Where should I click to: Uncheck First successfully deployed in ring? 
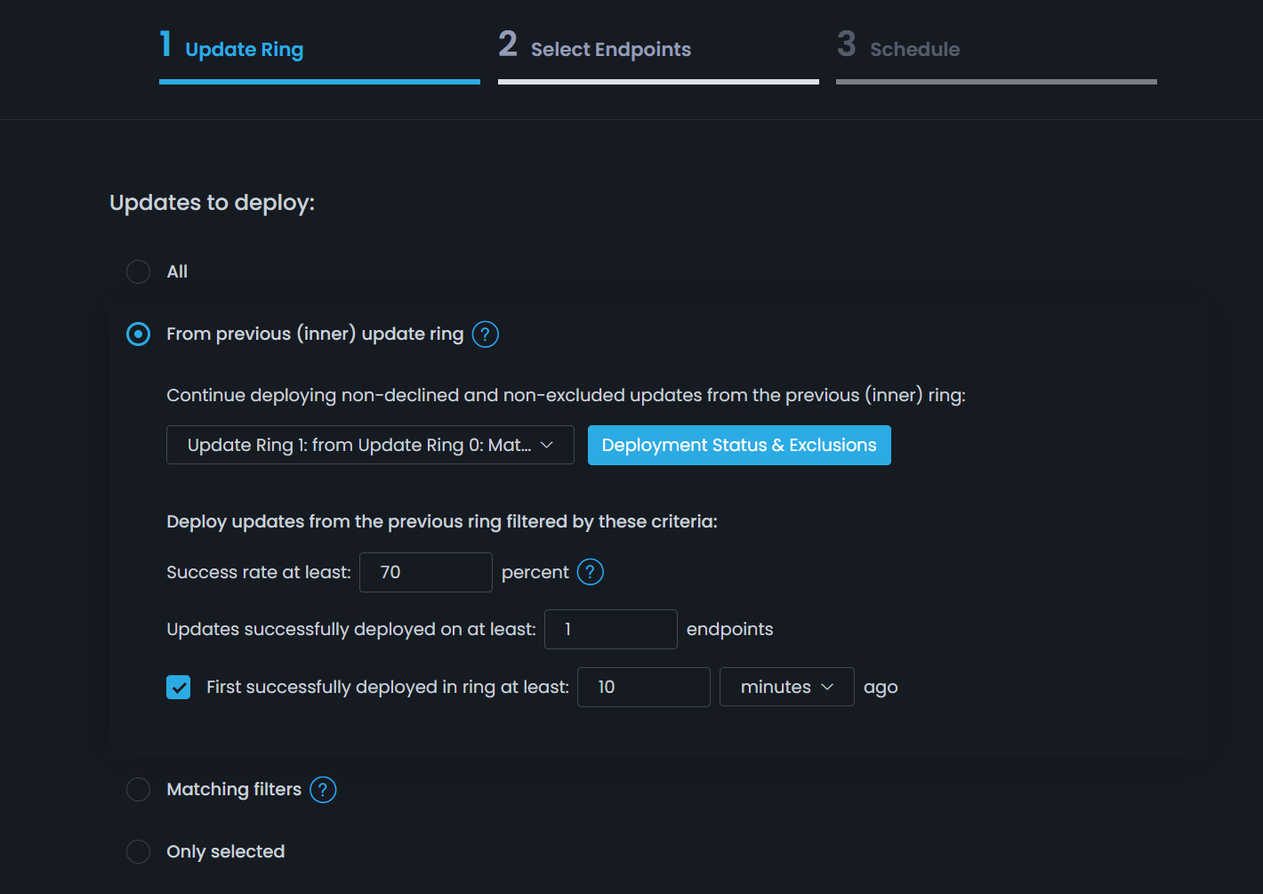pyautogui.click(x=178, y=687)
